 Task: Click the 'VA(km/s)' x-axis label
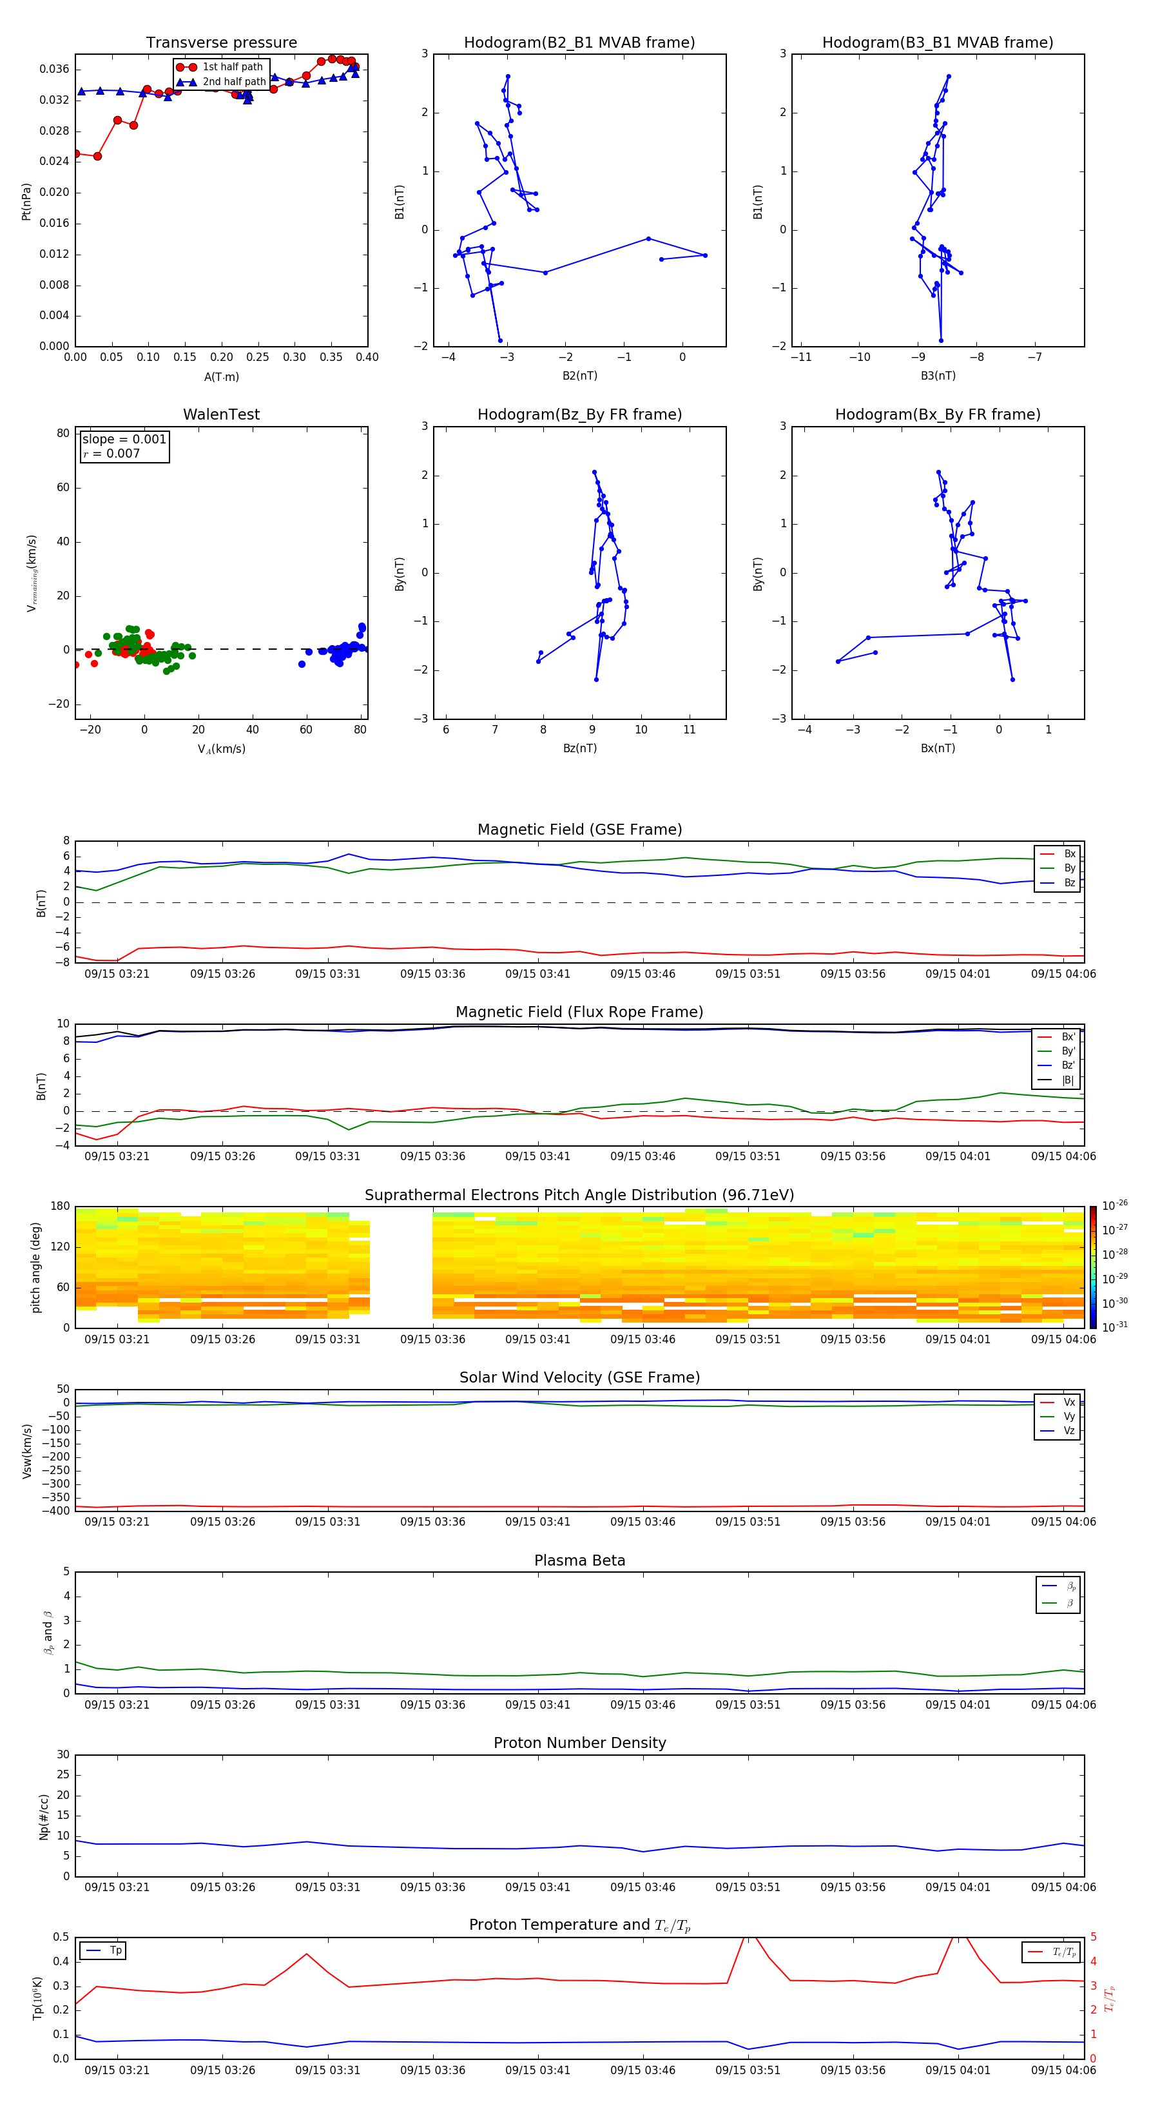221,749
